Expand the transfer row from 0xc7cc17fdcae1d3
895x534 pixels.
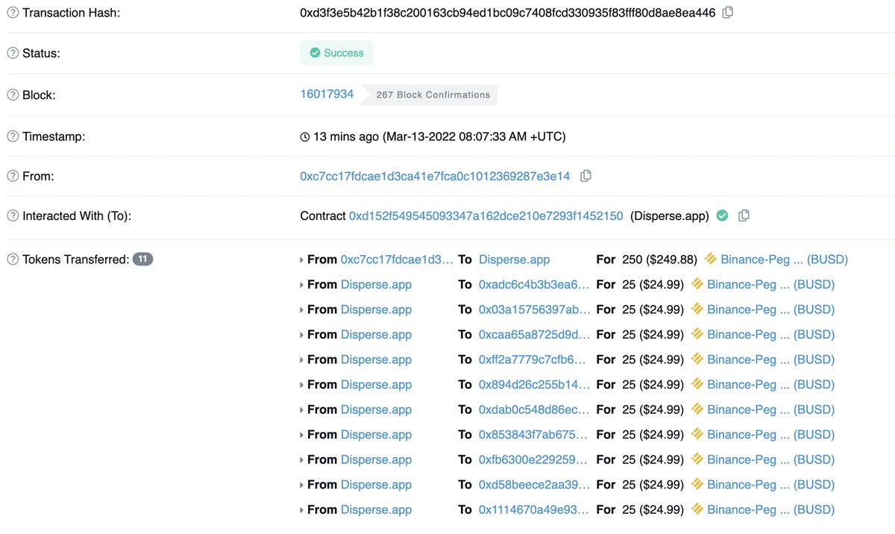[x=301, y=260]
